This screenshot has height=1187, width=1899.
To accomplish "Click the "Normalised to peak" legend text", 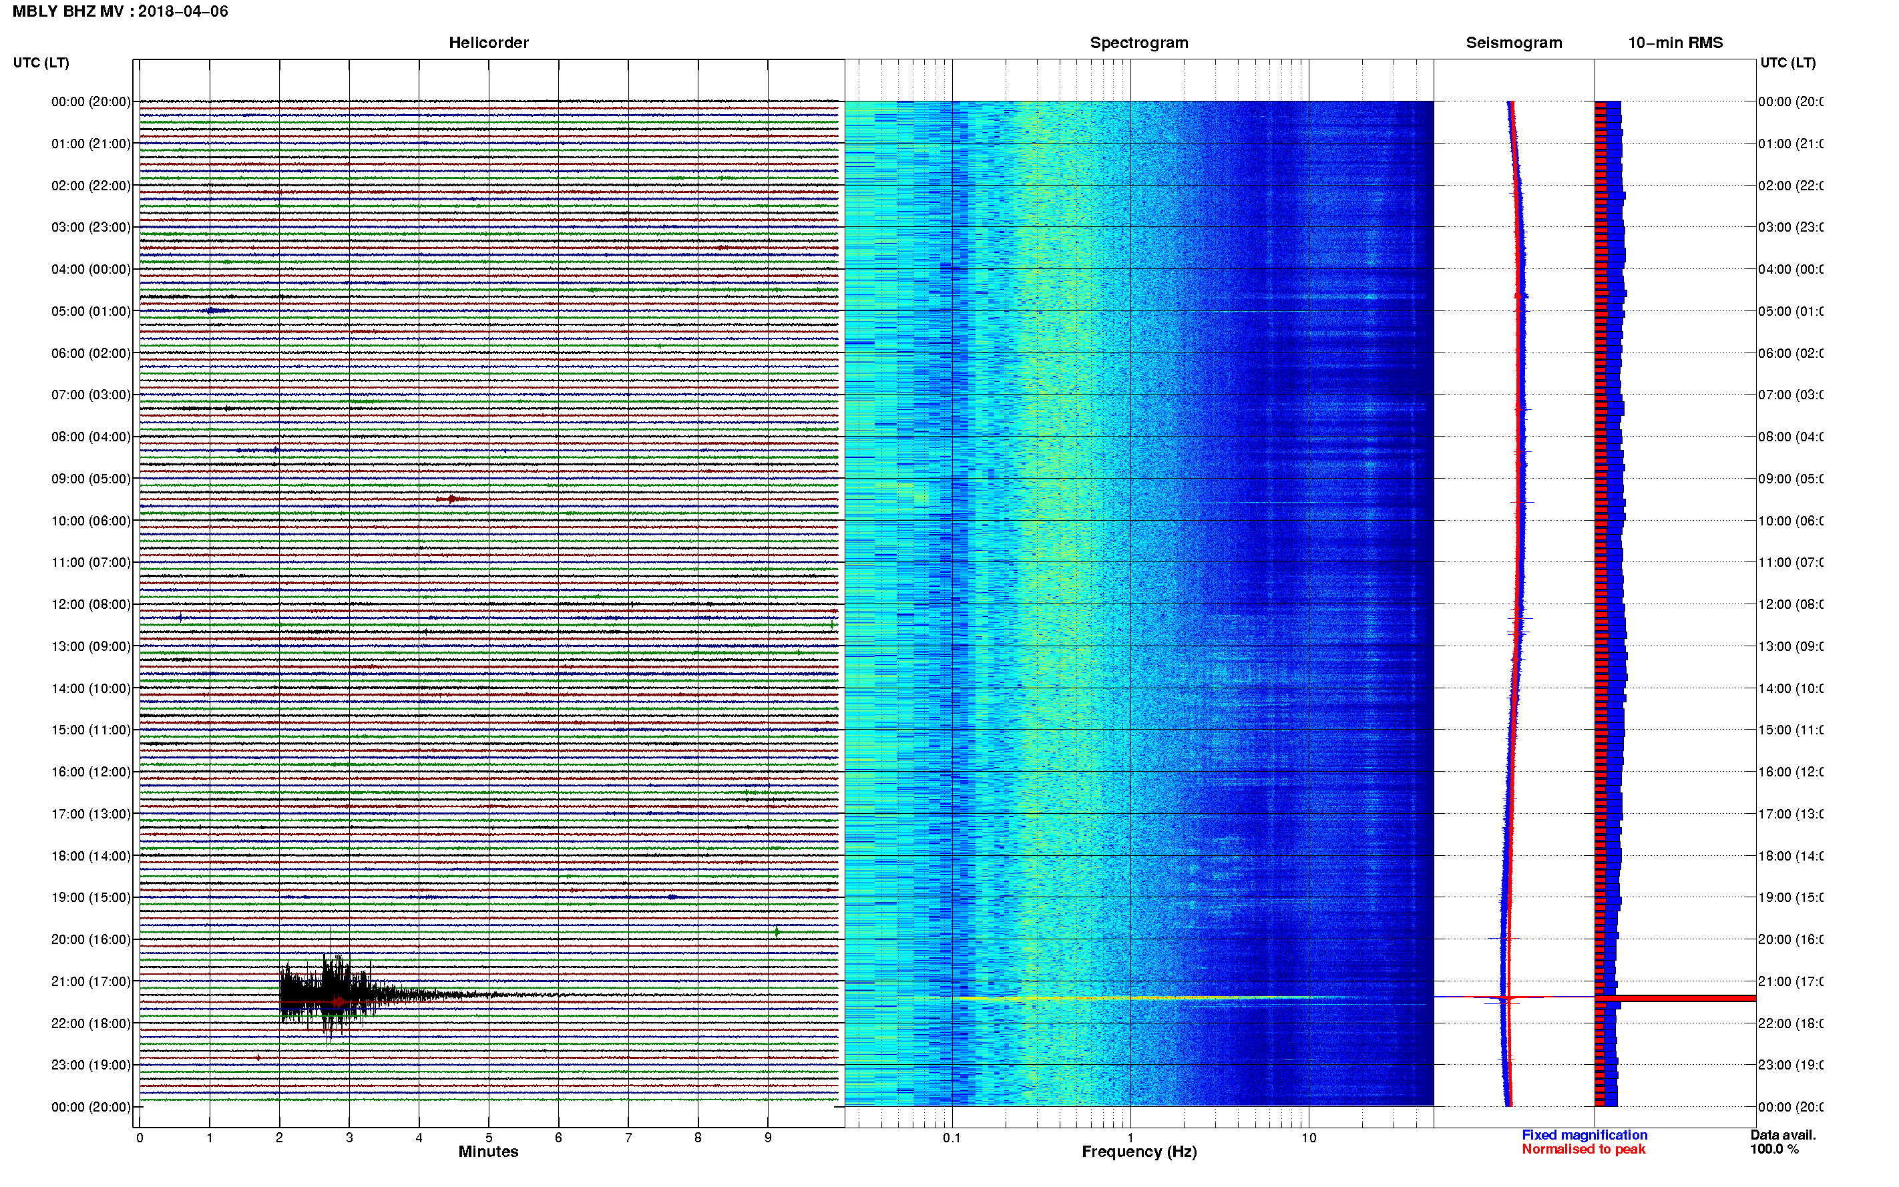I will coord(1583,1150).
